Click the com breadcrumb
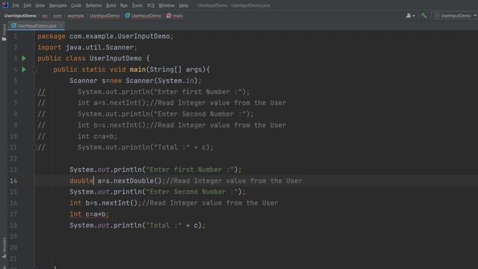The image size is (478, 269). coord(58,16)
